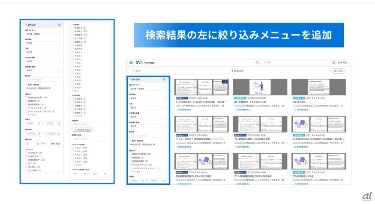
Task: Check 締結済み契約書 (10) in enlarged panel
Action: [x=27, y=98]
